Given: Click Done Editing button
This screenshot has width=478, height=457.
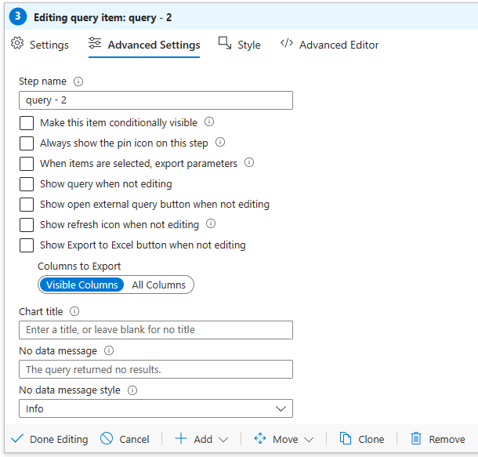Looking at the screenshot, I should coord(49,439).
